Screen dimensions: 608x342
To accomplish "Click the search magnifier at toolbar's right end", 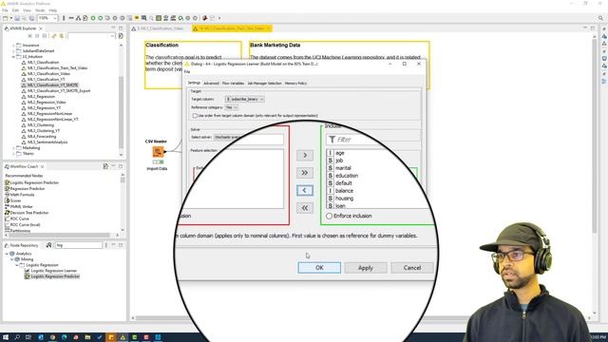I will pos(600,18).
